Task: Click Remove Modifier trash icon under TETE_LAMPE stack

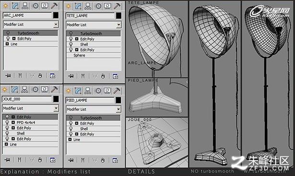Action: [x=103, y=76]
